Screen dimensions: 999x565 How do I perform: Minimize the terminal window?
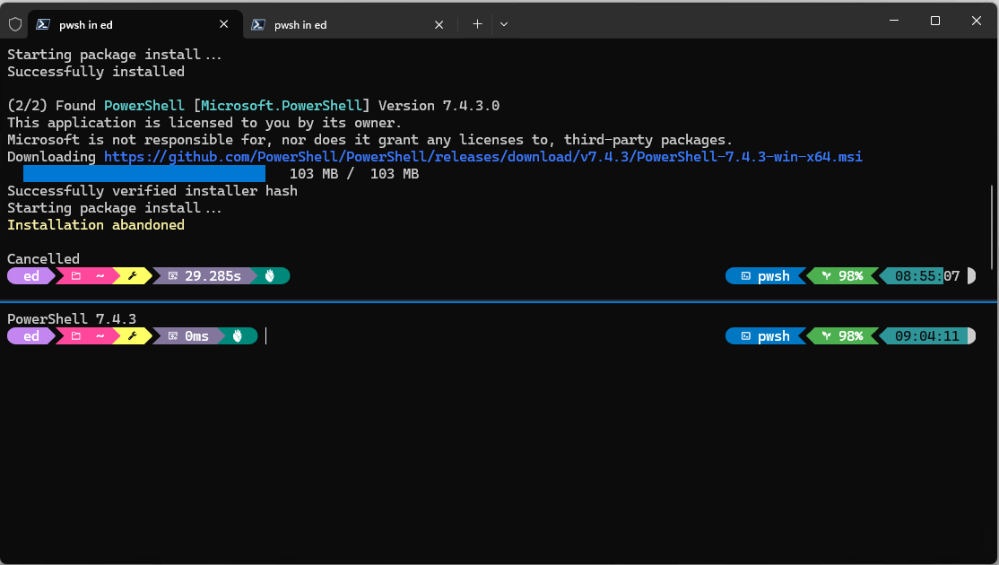click(x=894, y=21)
